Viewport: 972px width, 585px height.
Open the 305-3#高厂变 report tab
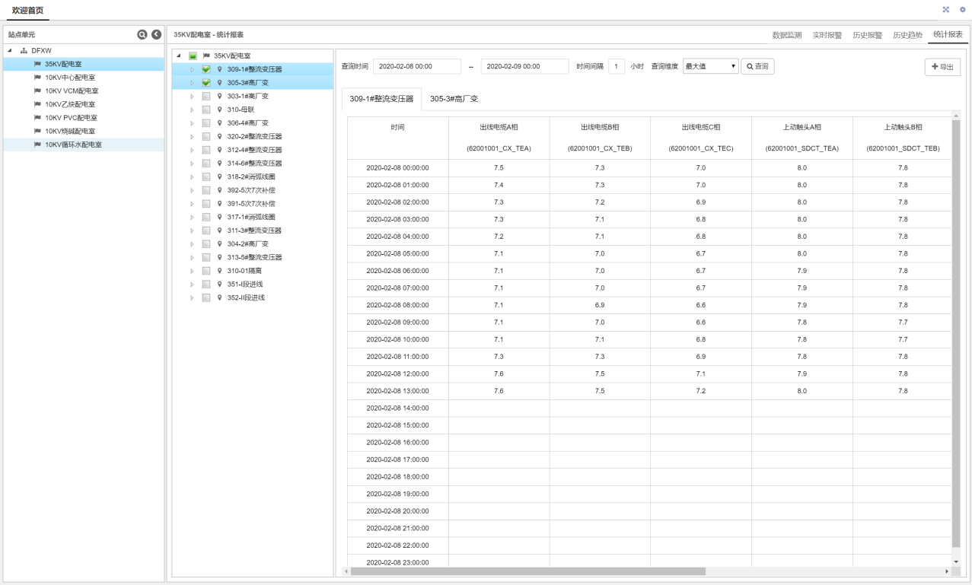pyautogui.click(x=454, y=99)
